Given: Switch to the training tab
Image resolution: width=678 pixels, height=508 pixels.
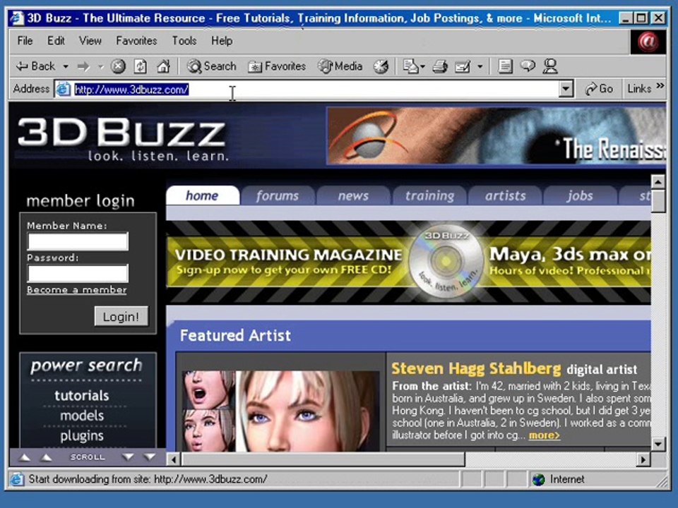Looking at the screenshot, I should tap(429, 195).
